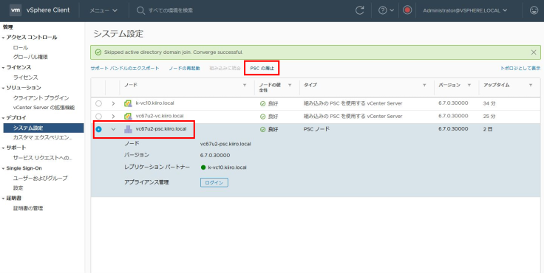Open the Administrator@VSPHERE.LOCAL user dropdown
544x273 pixels.
[465, 10]
